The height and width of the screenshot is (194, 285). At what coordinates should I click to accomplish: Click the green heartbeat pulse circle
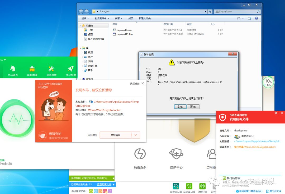coord(17,120)
